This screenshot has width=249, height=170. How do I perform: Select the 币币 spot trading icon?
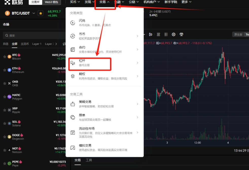(73, 35)
